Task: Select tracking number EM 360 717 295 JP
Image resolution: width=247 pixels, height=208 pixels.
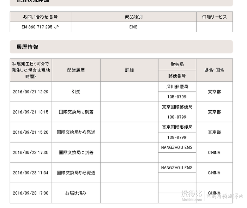Action: (x=40, y=27)
